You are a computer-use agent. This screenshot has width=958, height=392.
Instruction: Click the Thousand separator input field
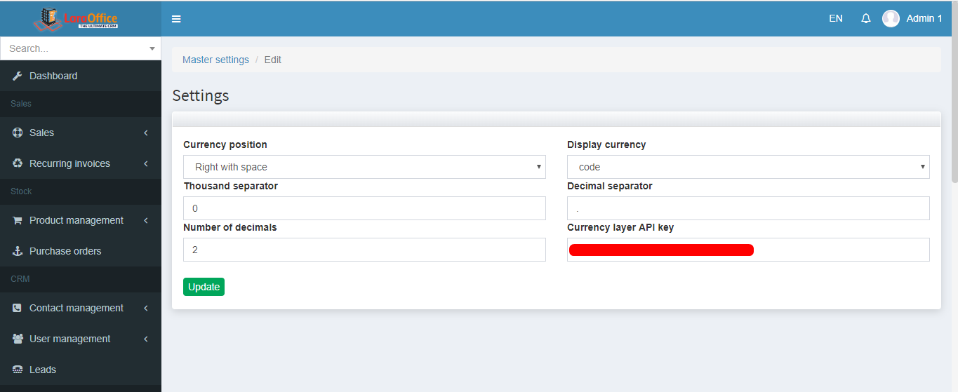[364, 208]
